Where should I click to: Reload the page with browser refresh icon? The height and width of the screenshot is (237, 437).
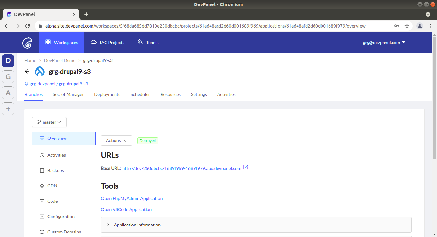click(x=28, y=26)
